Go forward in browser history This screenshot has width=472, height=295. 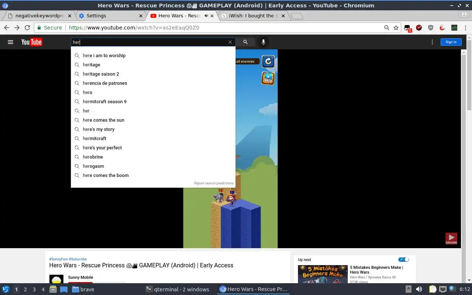[x=17, y=28]
